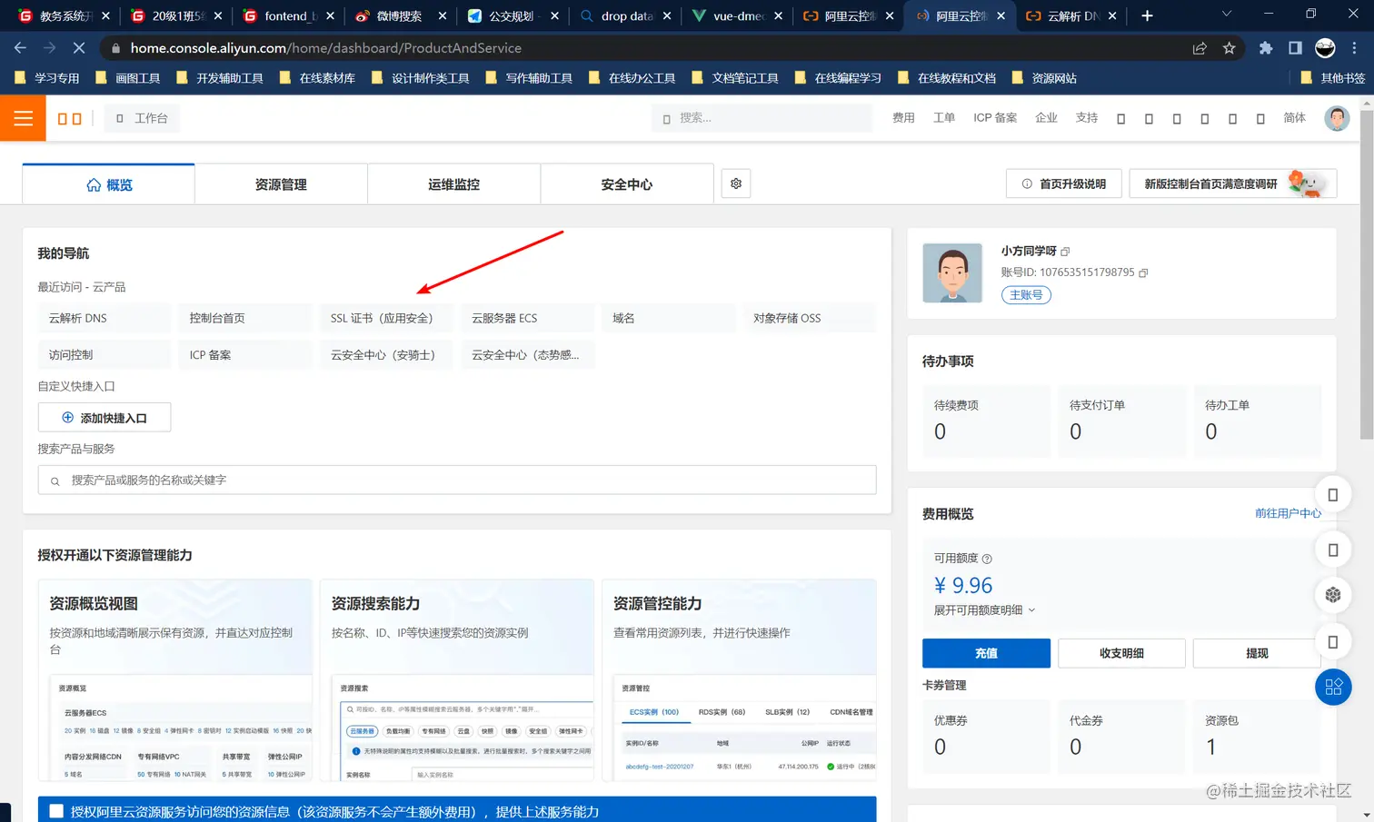Screen dimensions: 1374x822
Task: Switch to the 微博搜索 browser tab
Action: click(x=401, y=15)
